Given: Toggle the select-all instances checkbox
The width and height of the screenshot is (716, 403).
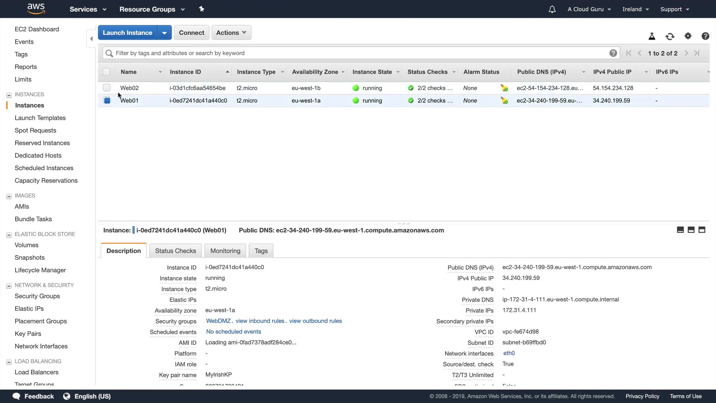Looking at the screenshot, I should point(106,72).
